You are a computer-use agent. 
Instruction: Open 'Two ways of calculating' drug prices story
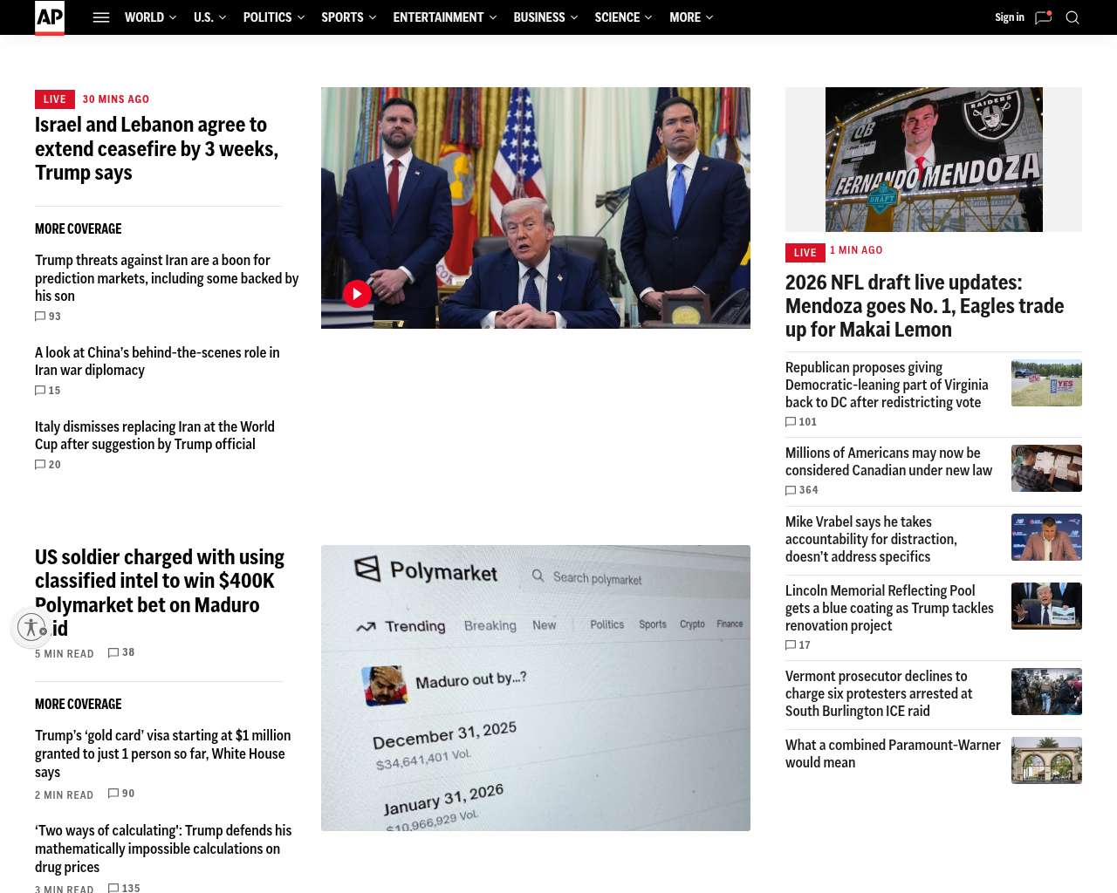[x=163, y=849]
